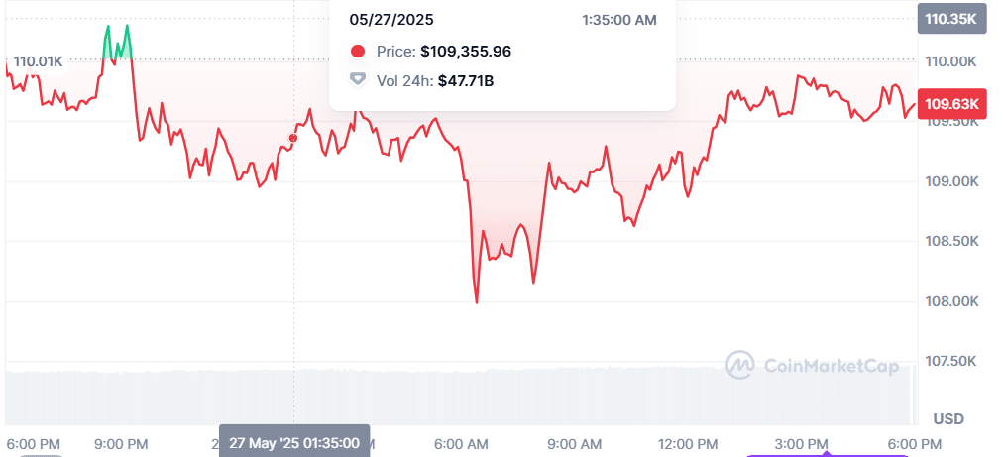Click the 3:00 PM time axis label
1003x457 pixels.
801,442
